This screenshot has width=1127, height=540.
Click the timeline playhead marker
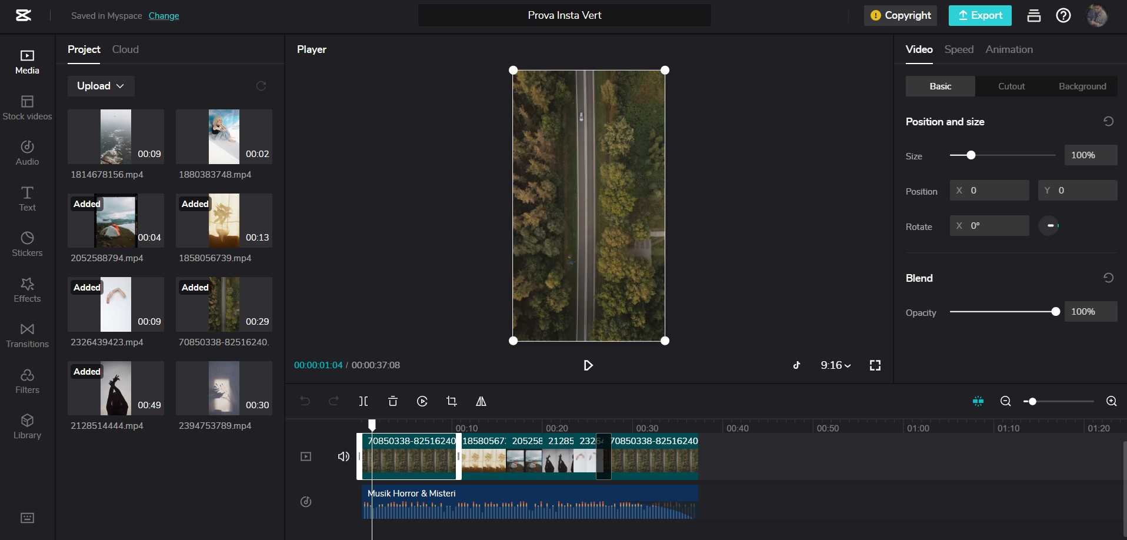coord(372,425)
